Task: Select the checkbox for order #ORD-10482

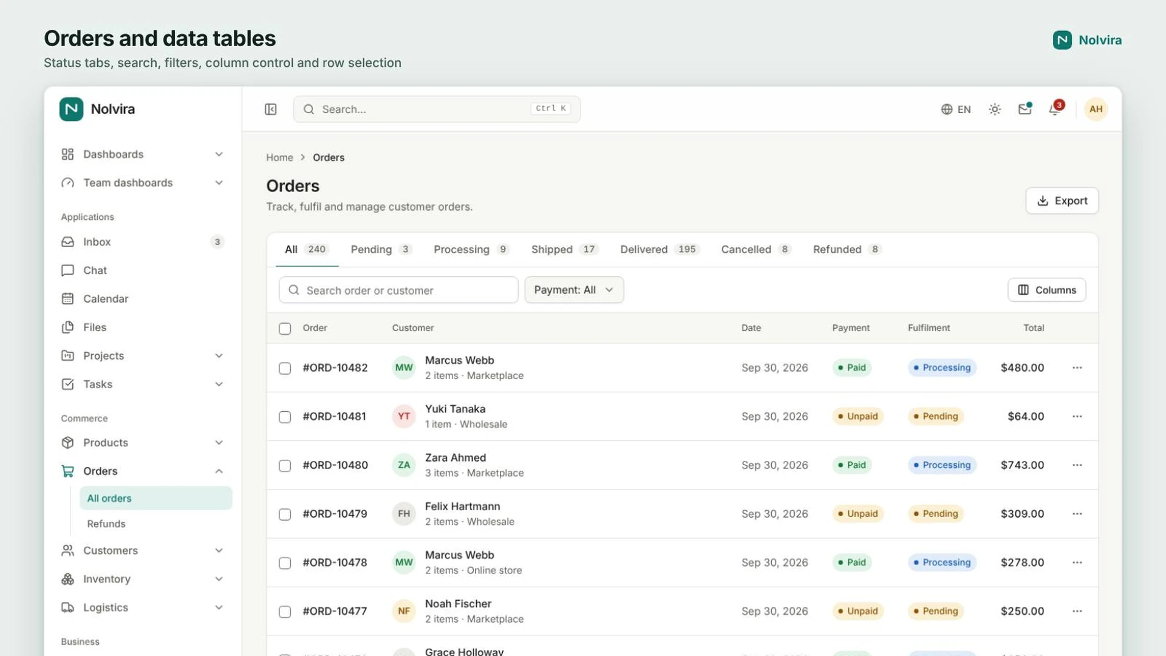Action: [x=285, y=368]
